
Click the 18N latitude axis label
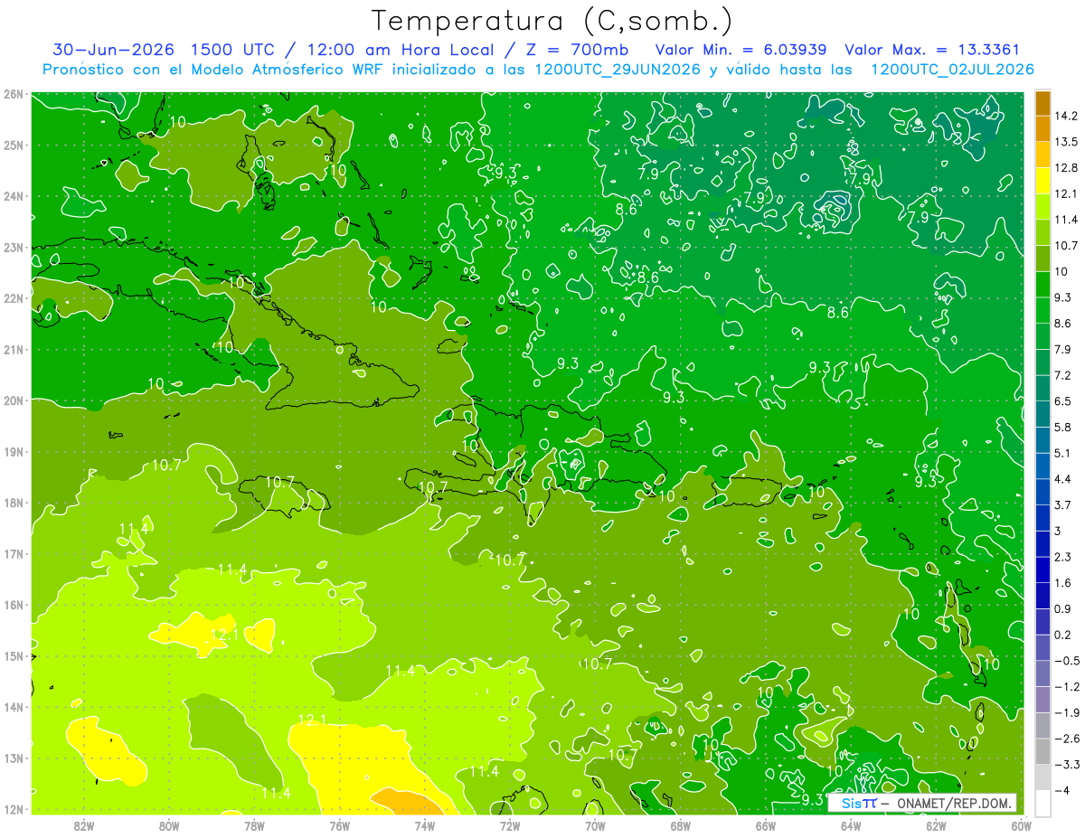point(14,503)
